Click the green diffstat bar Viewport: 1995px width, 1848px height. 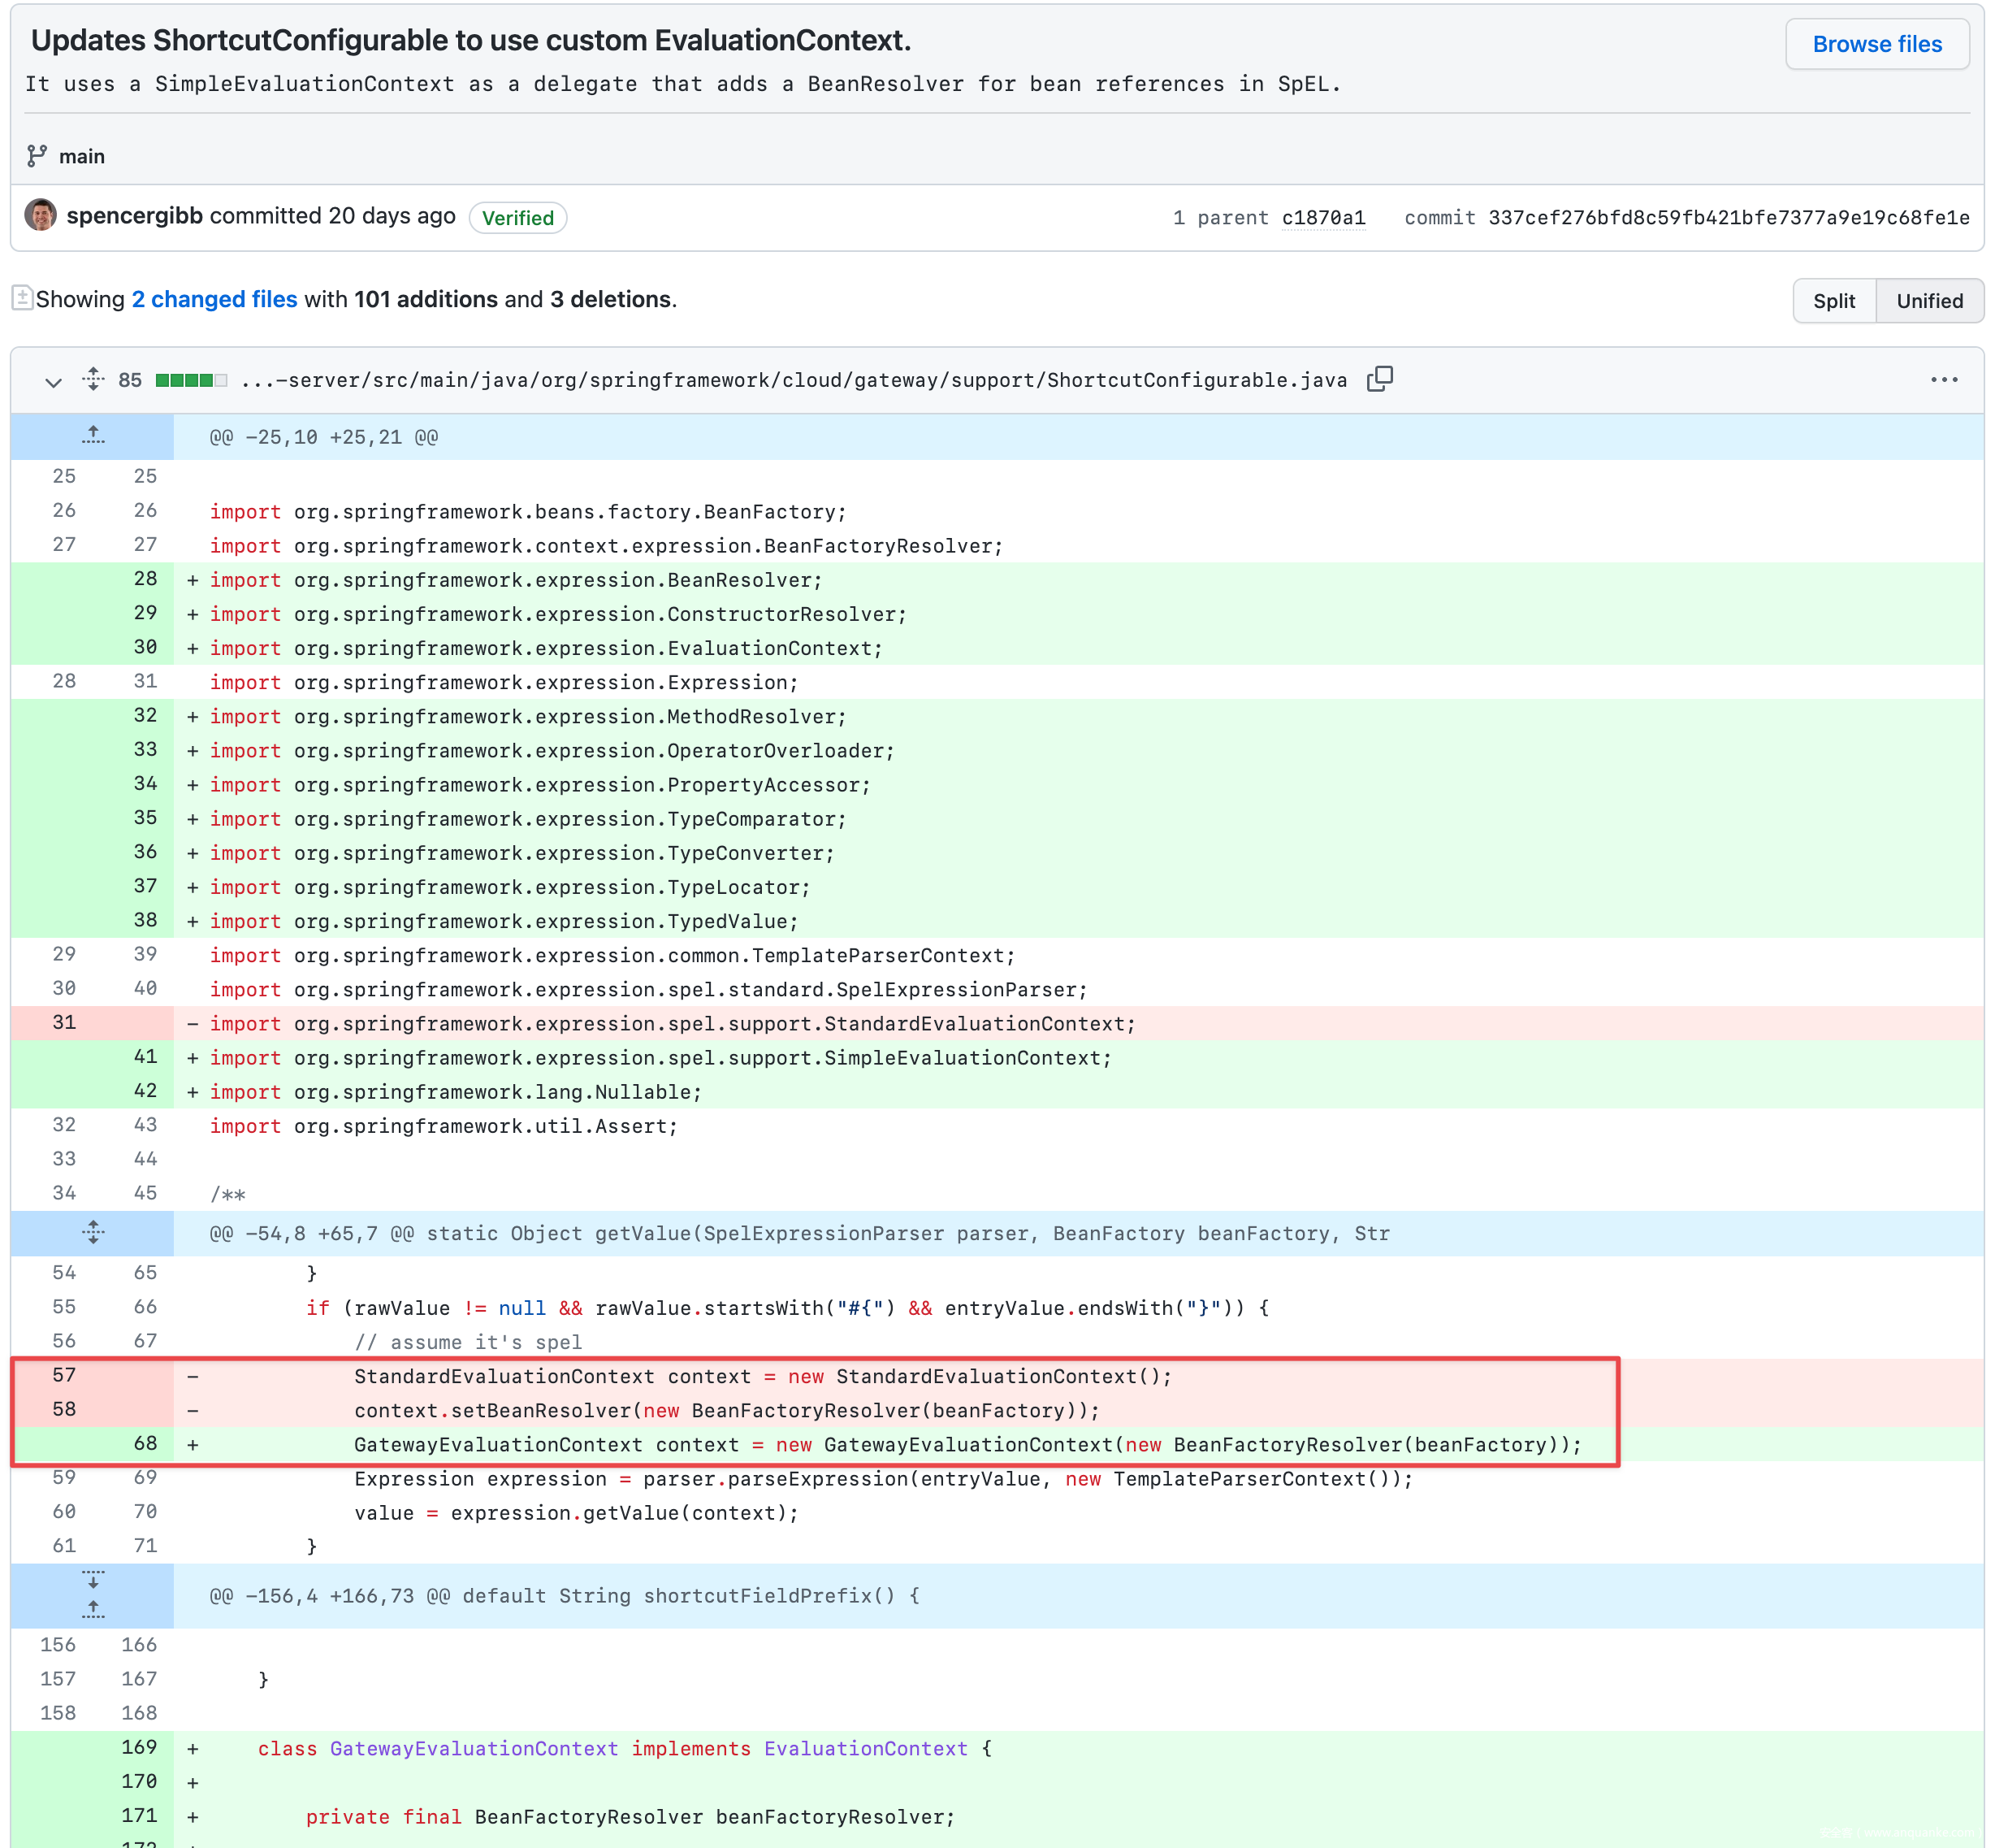[191, 380]
